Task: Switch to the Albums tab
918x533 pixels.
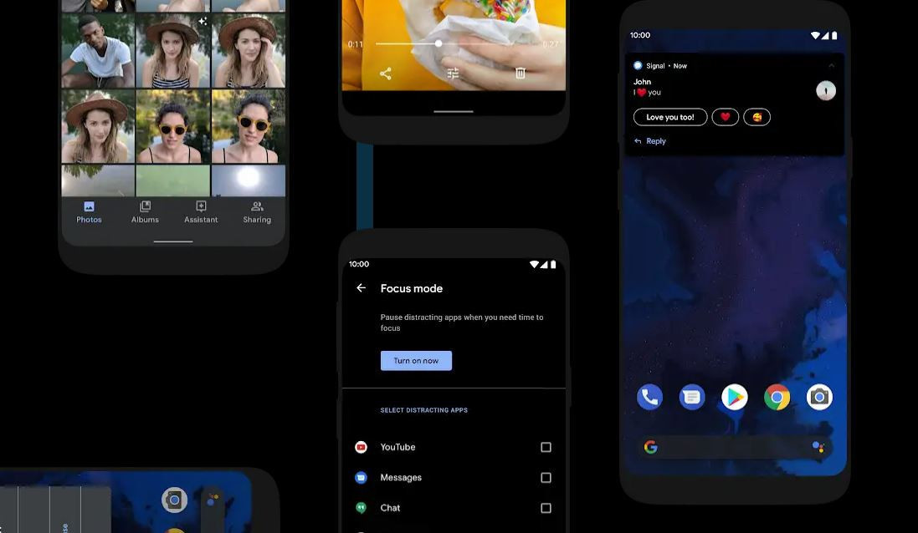Action: 145,212
